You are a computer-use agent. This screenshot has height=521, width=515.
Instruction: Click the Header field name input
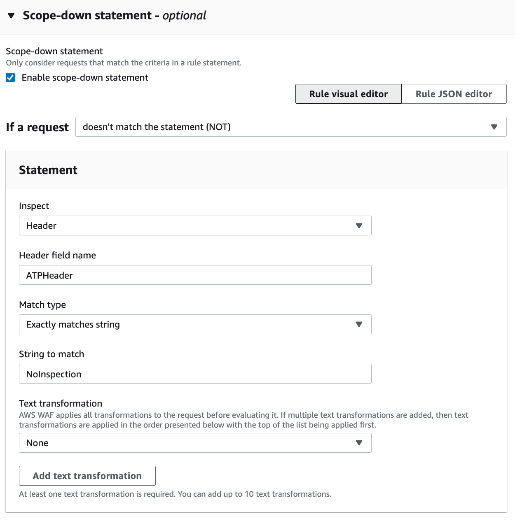click(x=195, y=275)
